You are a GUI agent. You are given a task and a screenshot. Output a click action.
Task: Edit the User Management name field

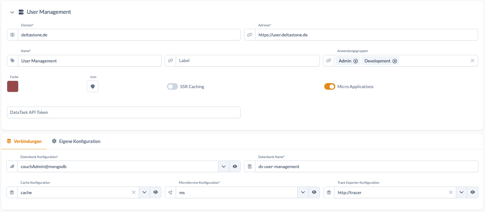[90, 61]
